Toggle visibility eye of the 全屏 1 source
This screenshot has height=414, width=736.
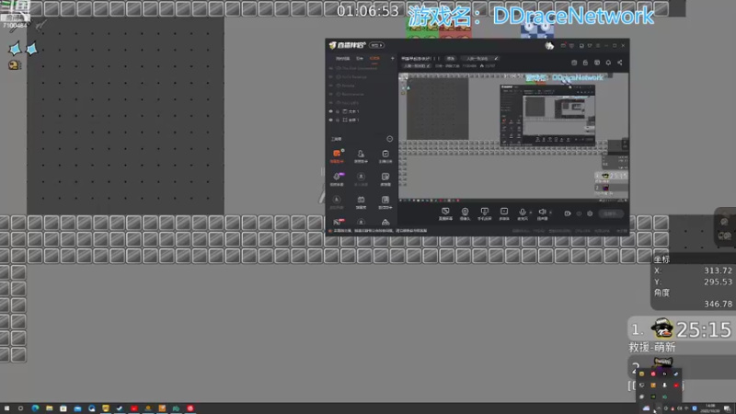331,121
